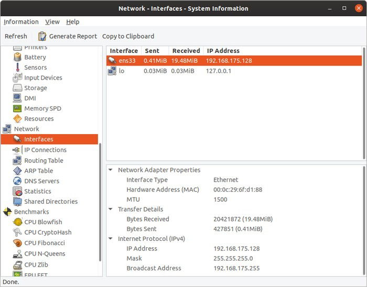
Task: Open the View menu
Action: 52,22
